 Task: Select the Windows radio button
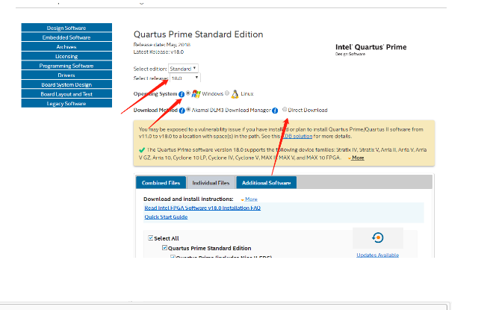(188, 93)
